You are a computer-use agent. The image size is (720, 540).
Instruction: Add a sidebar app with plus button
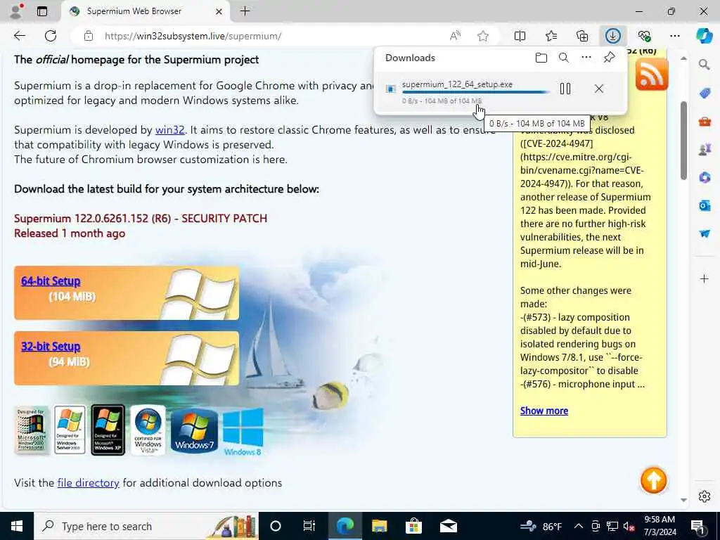[x=705, y=278]
